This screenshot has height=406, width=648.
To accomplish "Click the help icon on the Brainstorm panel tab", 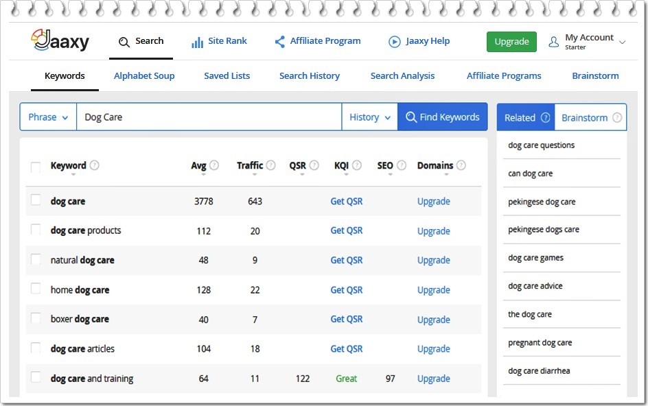I will click(617, 118).
